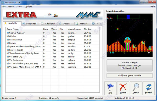157x101 pixels.
Task: Open the blue info tab icon
Action: [x=93, y=23]
